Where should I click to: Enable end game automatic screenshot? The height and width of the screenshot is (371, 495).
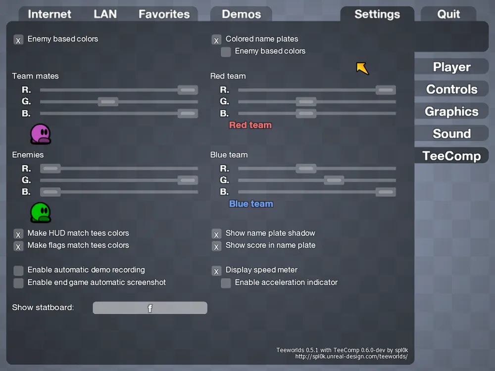pos(18,283)
